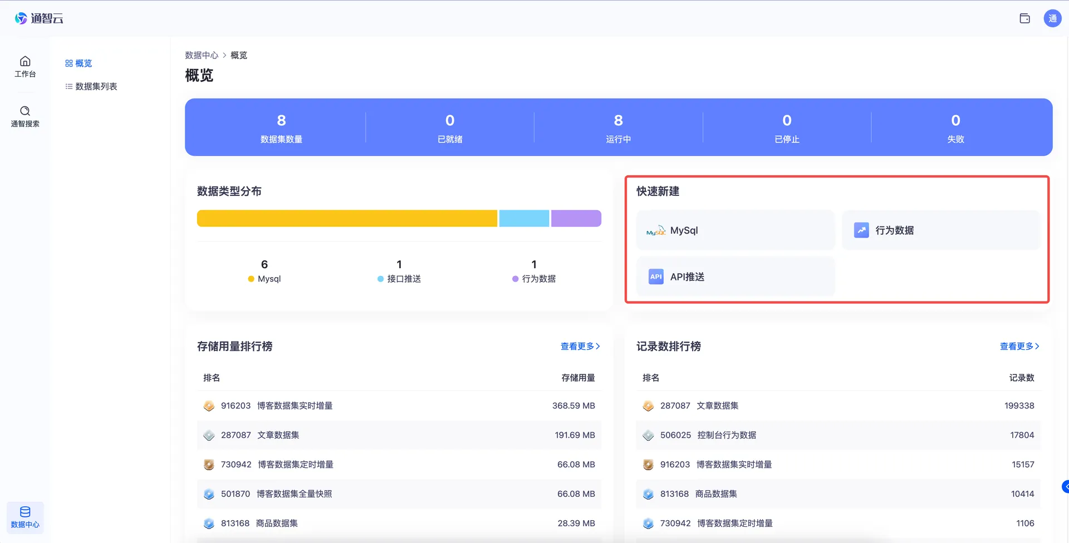Click the yellow Mysql bar segment
Viewport: 1069px width, 543px height.
tap(347, 218)
